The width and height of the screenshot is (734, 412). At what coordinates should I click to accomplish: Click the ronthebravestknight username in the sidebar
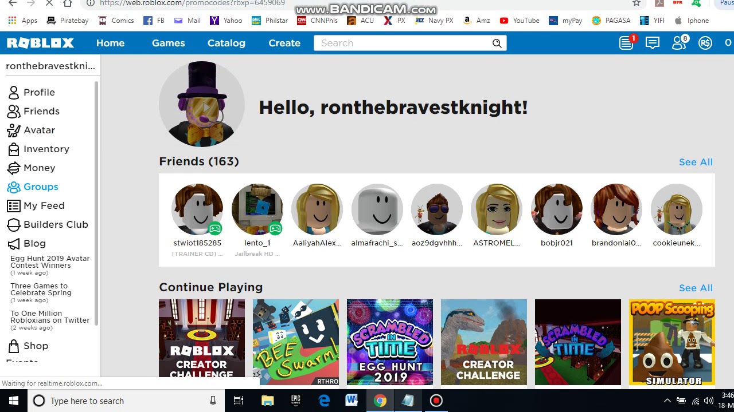tap(50, 66)
